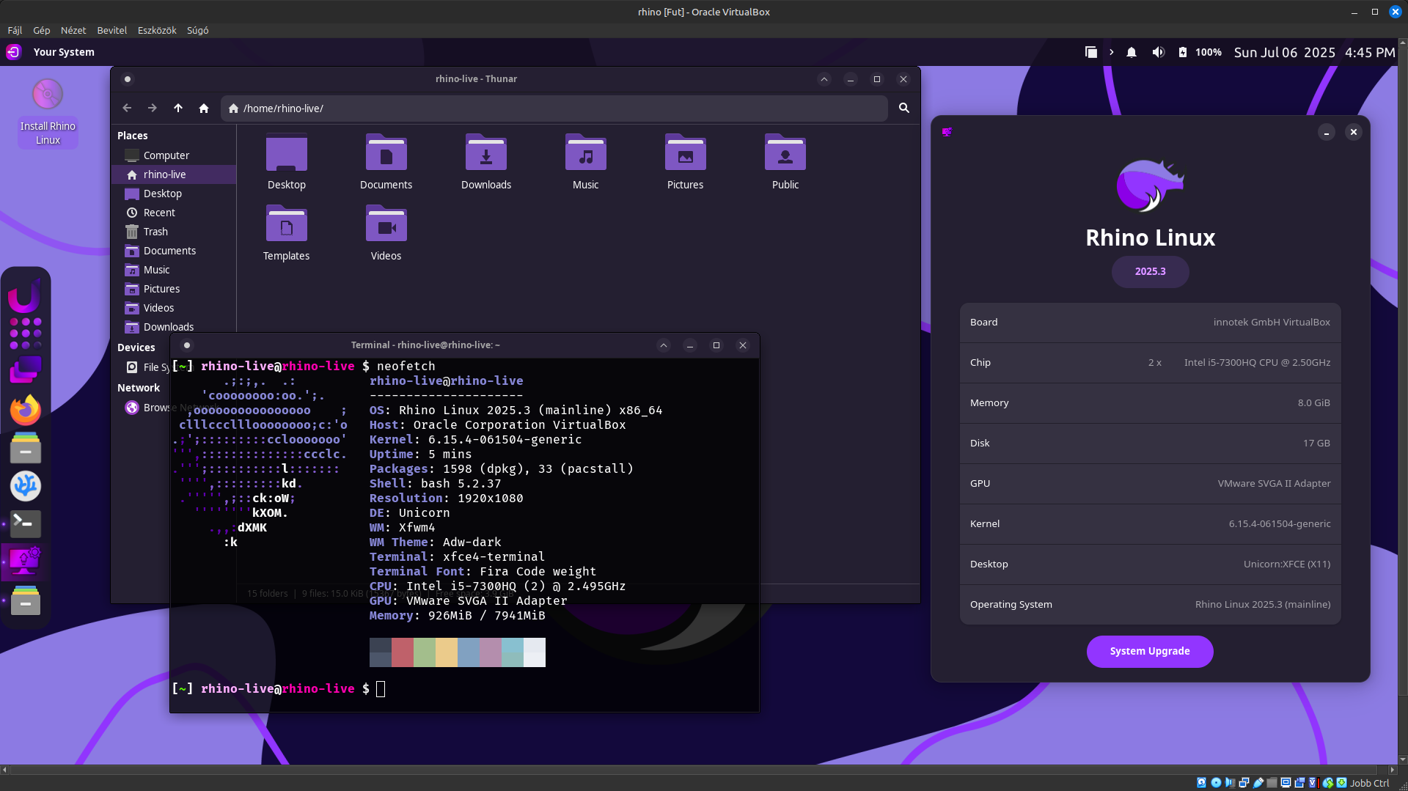Launch Install Rhino Linux desktop icon

(x=48, y=113)
